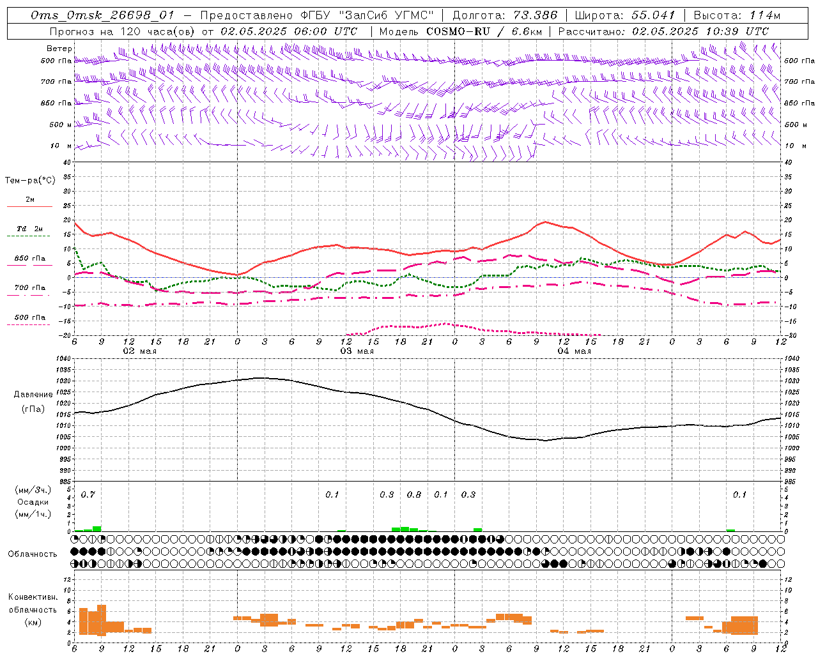Screen dimensions: 818x654
Task: Click the 0.8 precipitation amount value
Action: click(x=414, y=494)
